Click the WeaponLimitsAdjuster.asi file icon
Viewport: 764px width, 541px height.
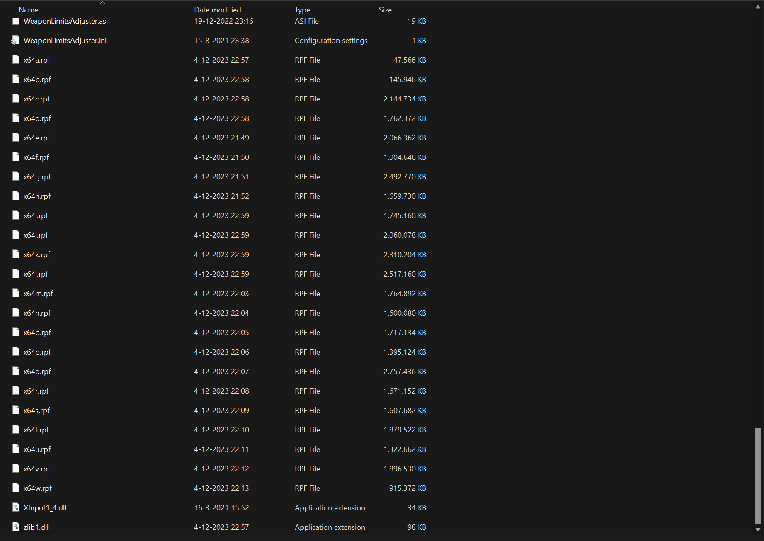point(16,21)
